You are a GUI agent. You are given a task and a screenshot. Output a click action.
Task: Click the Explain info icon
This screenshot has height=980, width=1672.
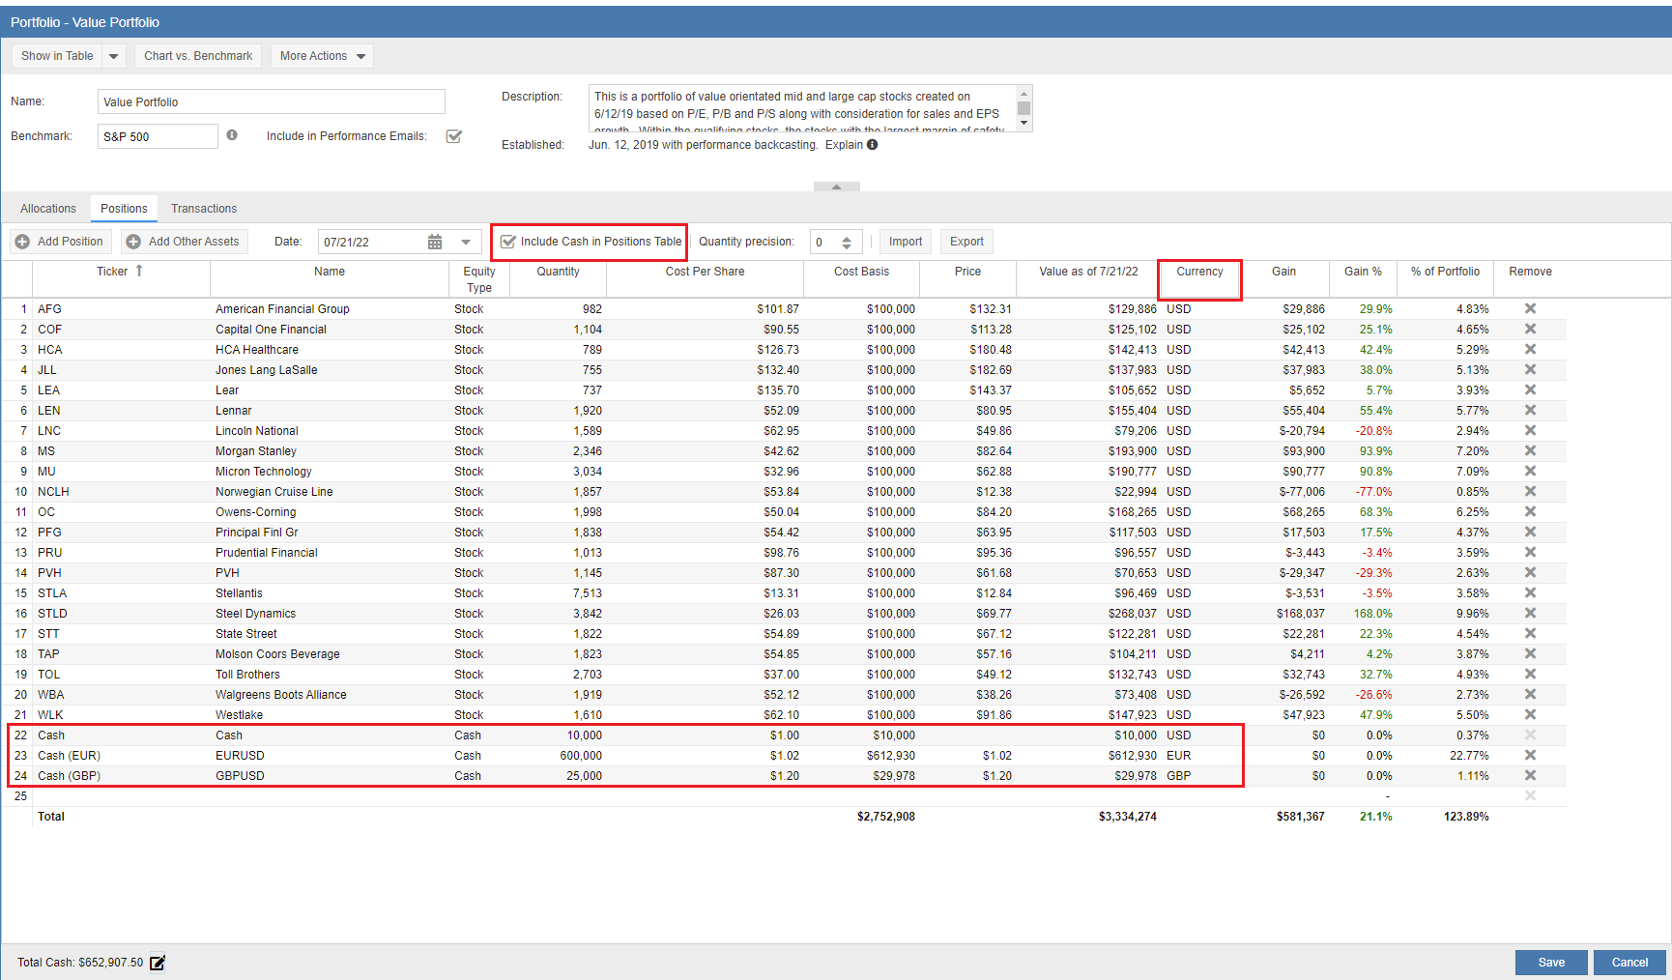click(x=873, y=145)
